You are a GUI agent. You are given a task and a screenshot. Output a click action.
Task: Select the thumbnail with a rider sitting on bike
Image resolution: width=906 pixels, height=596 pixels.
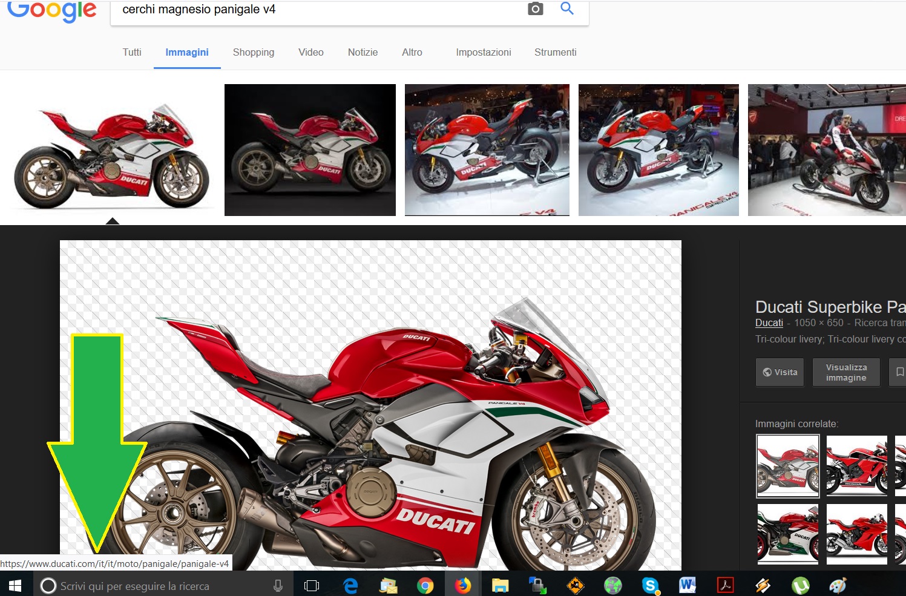click(827, 150)
